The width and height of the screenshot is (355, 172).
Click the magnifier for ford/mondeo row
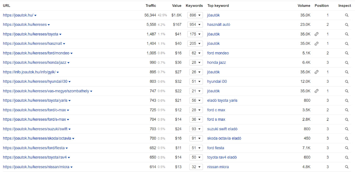tap(347, 53)
